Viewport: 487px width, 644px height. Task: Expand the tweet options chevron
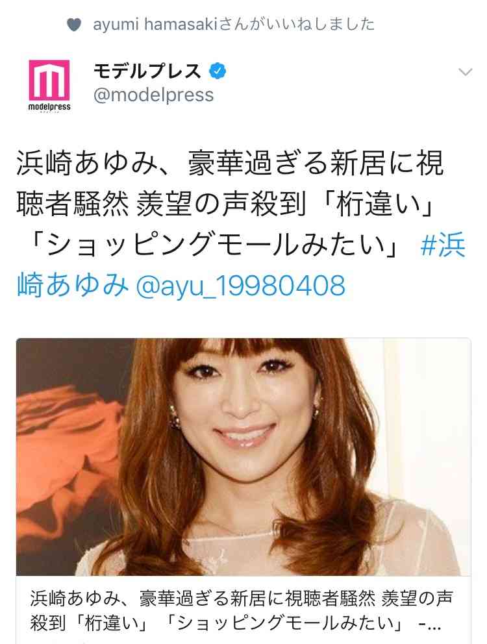click(465, 72)
